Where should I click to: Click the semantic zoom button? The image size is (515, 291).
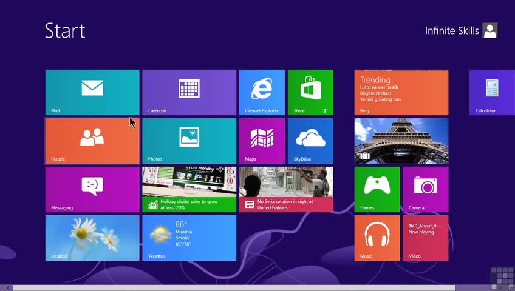(510, 288)
